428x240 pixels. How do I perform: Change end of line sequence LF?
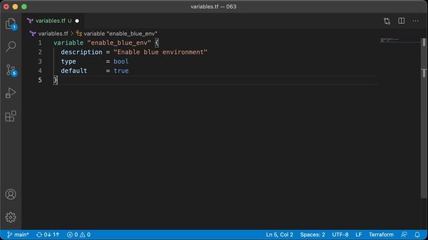[358, 235]
